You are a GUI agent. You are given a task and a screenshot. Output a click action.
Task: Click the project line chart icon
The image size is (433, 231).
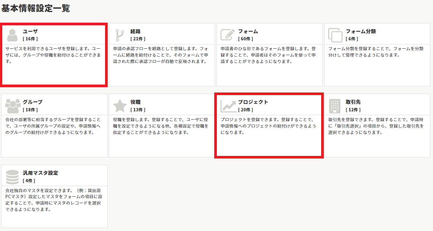pyautogui.click(x=228, y=106)
